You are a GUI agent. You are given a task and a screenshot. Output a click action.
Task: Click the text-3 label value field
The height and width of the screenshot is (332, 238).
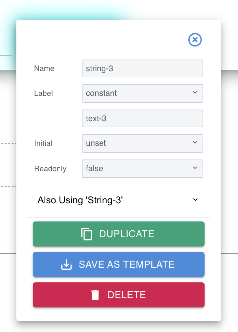pos(142,118)
